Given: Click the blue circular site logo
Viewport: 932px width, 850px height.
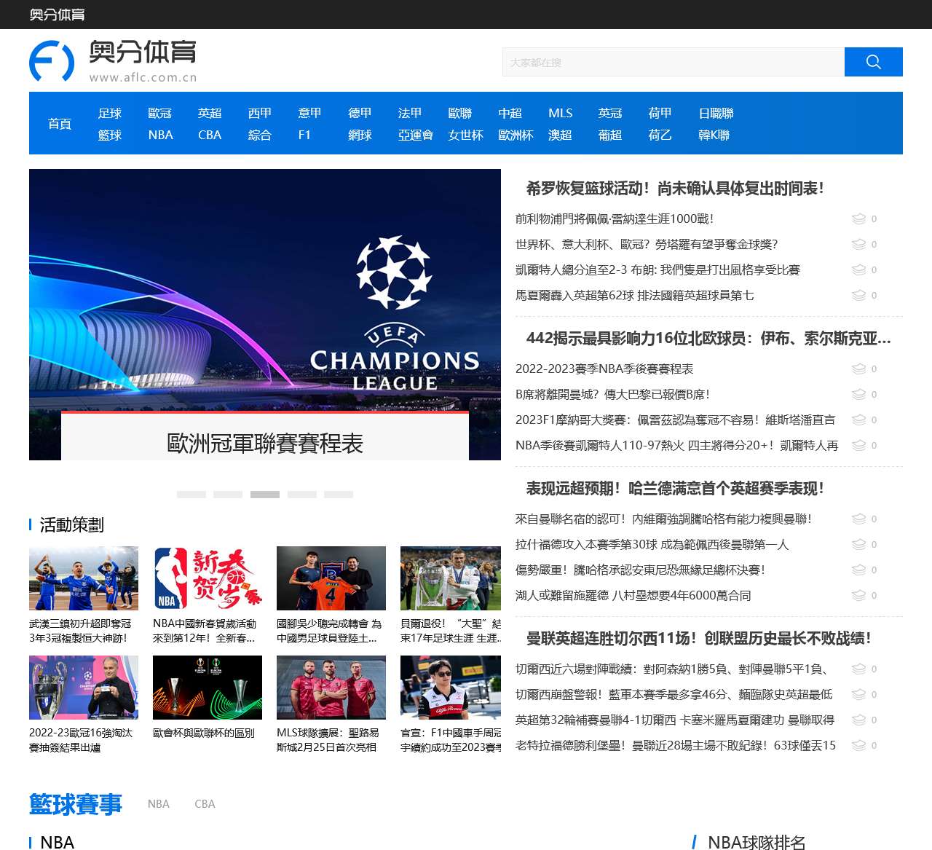Looking at the screenshot, I should 52,61.
